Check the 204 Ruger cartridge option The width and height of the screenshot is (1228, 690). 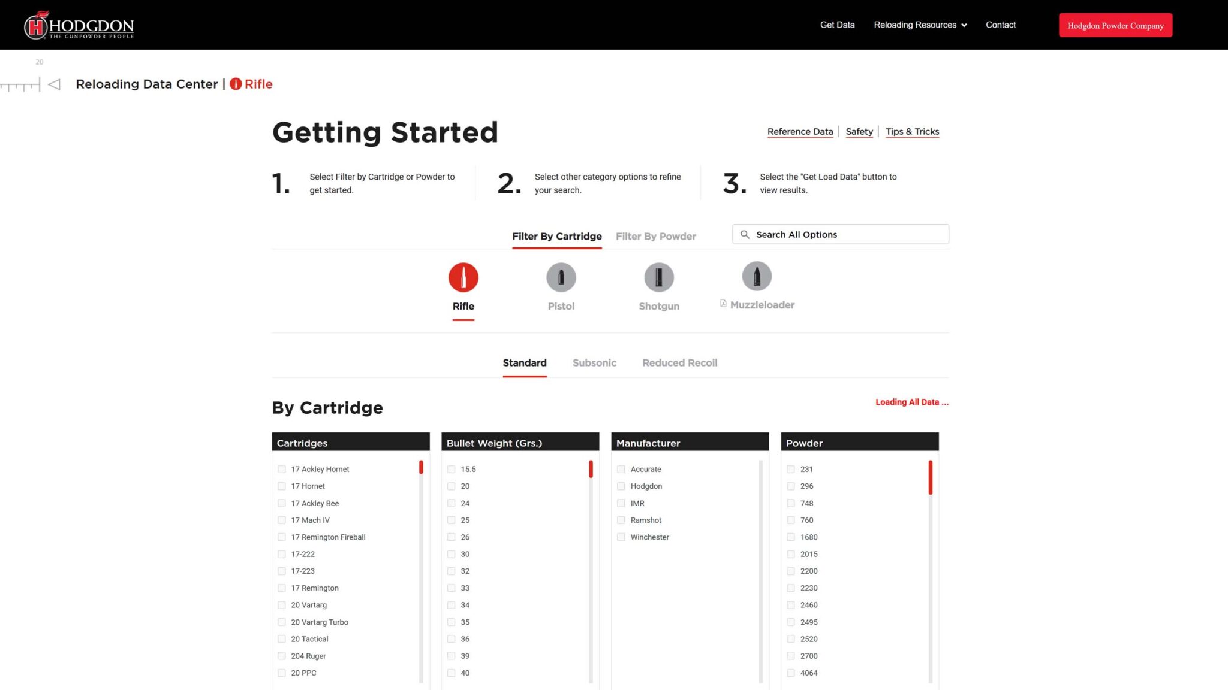(x=282, y=656)
